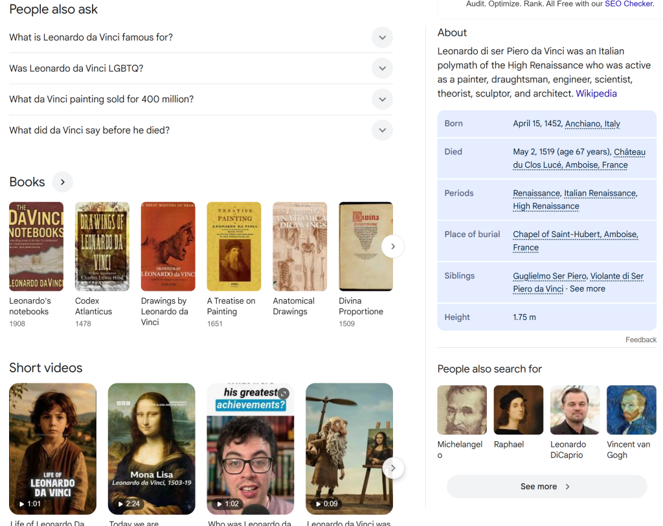Open Divina Proportione book cover
The width and height of the screenshot is (663, 526).
(x=366, y=246)
